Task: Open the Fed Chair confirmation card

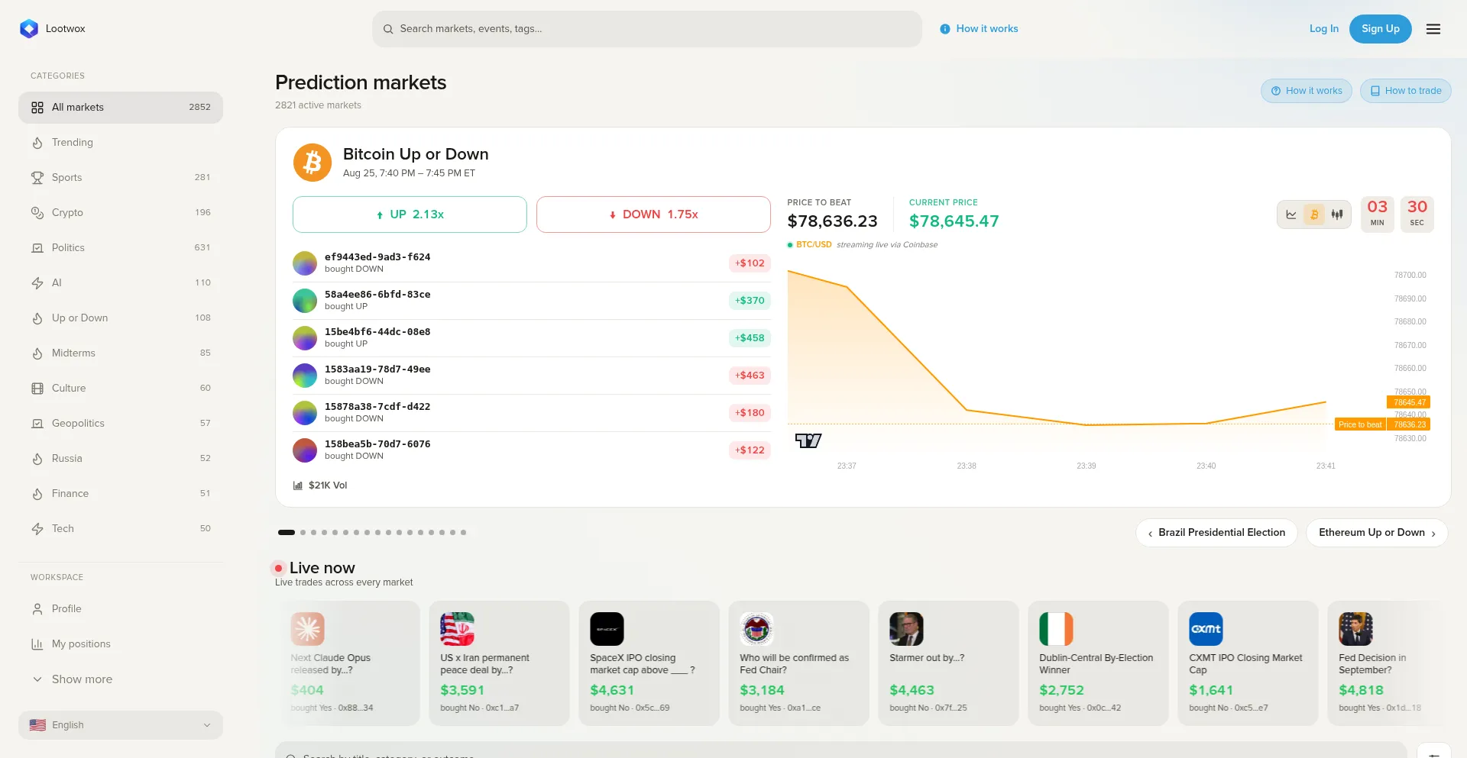Action: (x=799, y=663)
